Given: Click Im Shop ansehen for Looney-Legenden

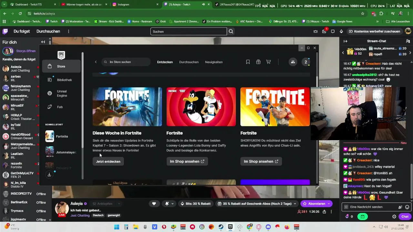Looking at the screenshot, I should 187,161.
